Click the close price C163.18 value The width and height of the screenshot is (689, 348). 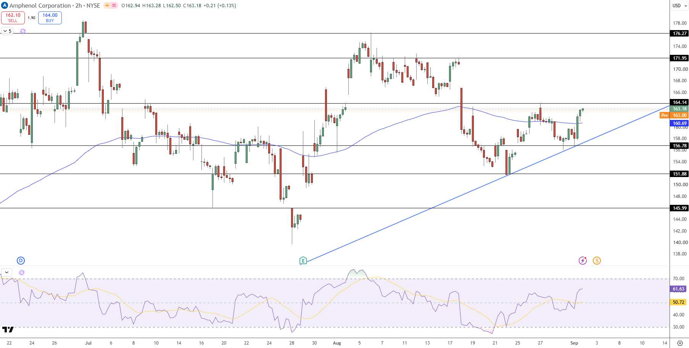[x=192, y=6]
